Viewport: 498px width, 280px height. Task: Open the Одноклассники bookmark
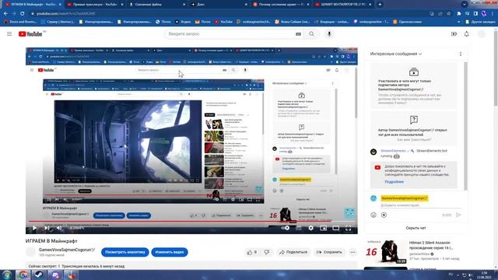407,22
